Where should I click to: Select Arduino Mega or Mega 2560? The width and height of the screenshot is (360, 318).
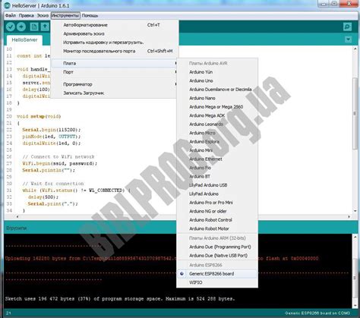(217, 107)
